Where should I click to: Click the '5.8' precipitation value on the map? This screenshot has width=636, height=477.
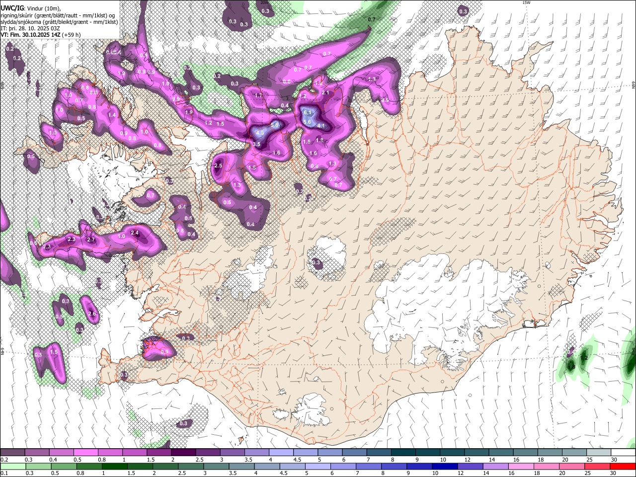pyautogui.click(x=274, y=125)
